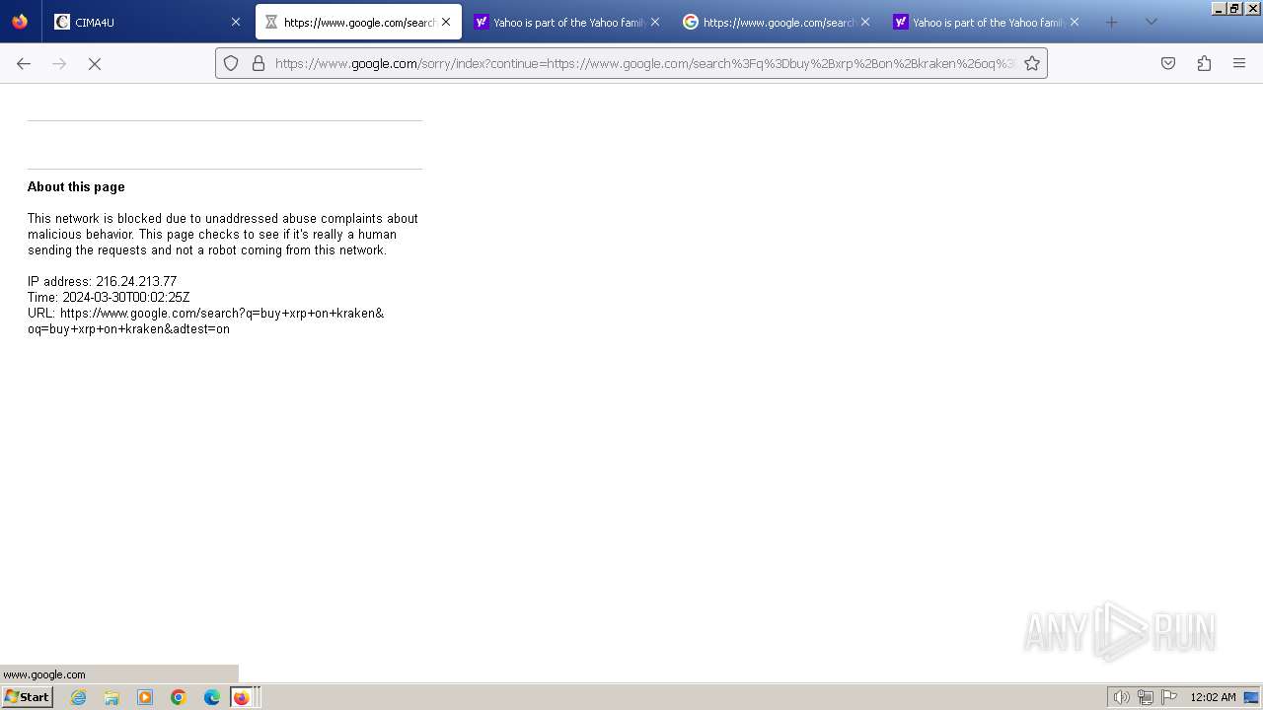Viewport: 1263px width, 710px height.
Task: Close the last Yahoo family tab
Action: pos(1075,22)
